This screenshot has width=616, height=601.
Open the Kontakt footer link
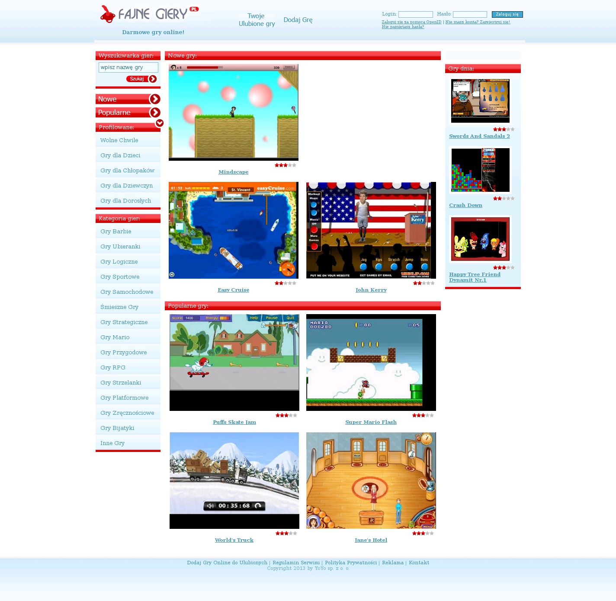419,563
